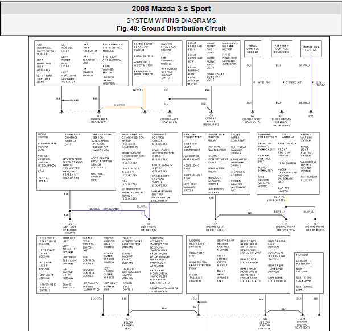Click 'BLK/BLU (OR BLK/RED)' wire label
Screen dimensions: 342x331
click(105, 209)
